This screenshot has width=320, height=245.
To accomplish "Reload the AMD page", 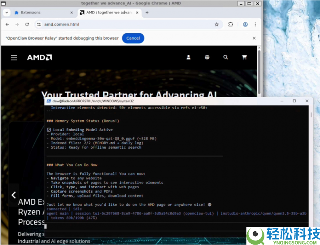I will point(27,24).
